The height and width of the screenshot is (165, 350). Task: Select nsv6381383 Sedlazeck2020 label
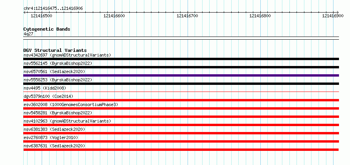(54, 129)
